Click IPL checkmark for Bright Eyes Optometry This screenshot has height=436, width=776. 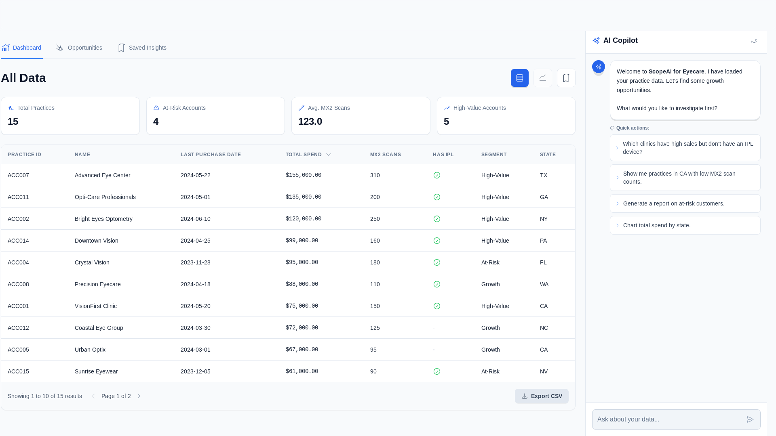point(437,219)
